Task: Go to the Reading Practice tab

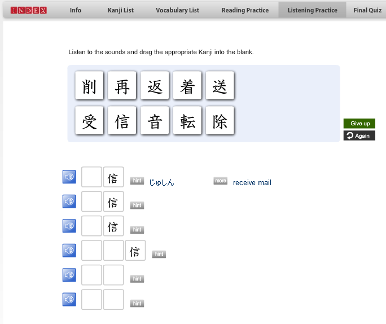Action: pyautogui.click(x=245, y=10)
